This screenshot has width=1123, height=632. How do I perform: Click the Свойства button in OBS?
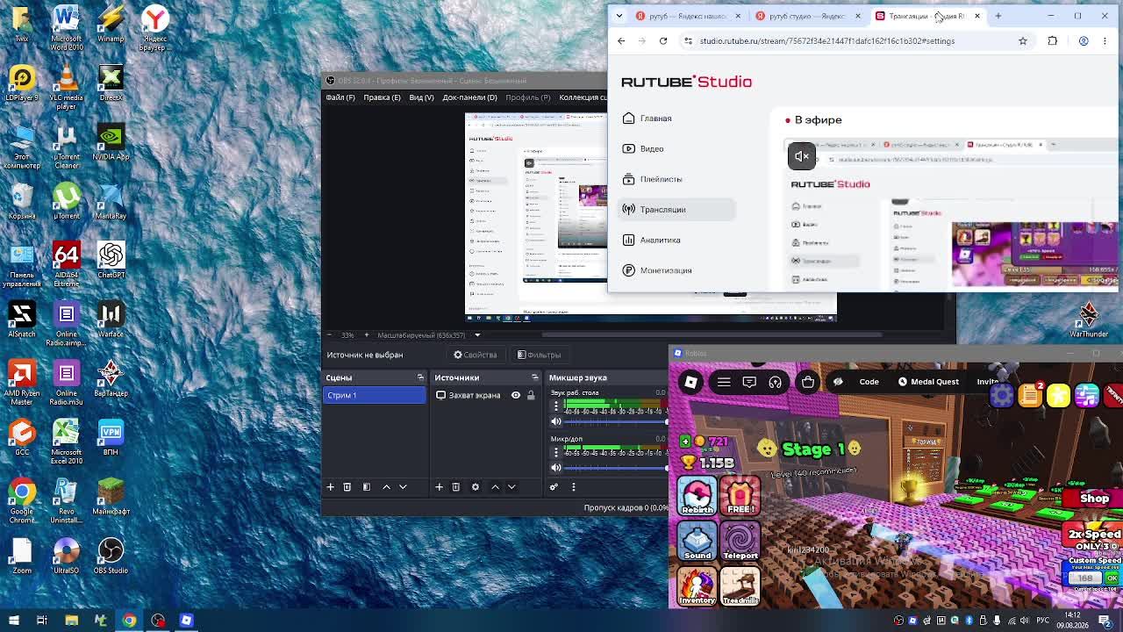pos(476,355)
